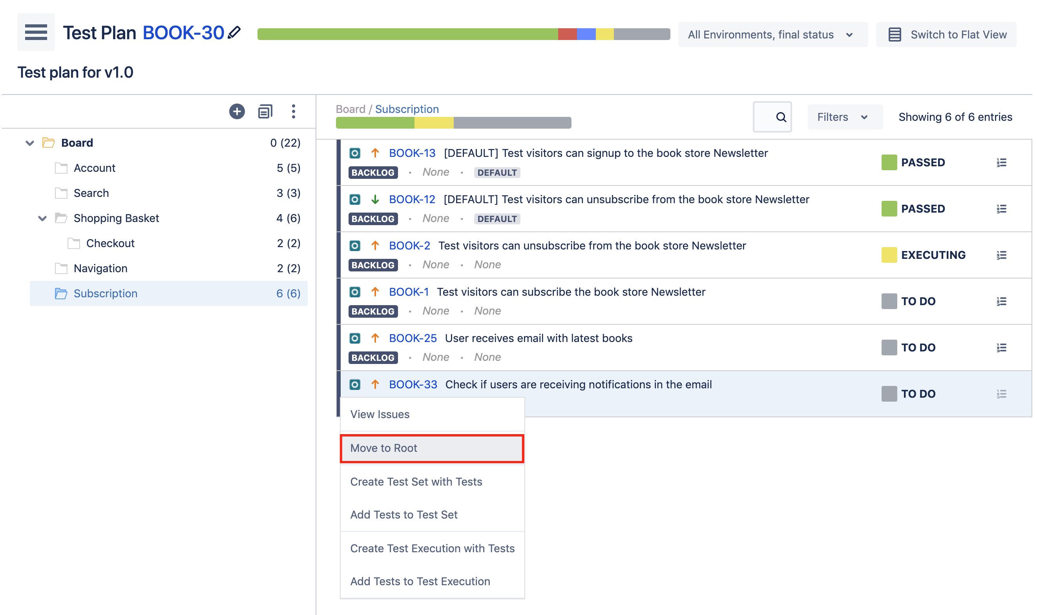Image resolution: width=1037 pixels, height=615 pixels.
Task: Click the pencil edit icon next to BOOK-30
Action: (x=234, y=32)
